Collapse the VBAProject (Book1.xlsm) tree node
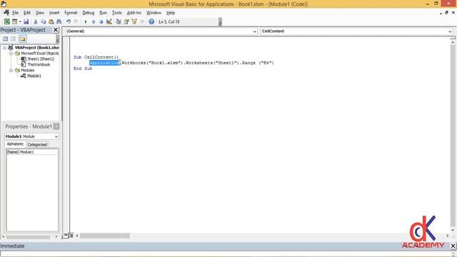Image resolution: width=457 pixels, height=257 pixels. pos(4,48)
